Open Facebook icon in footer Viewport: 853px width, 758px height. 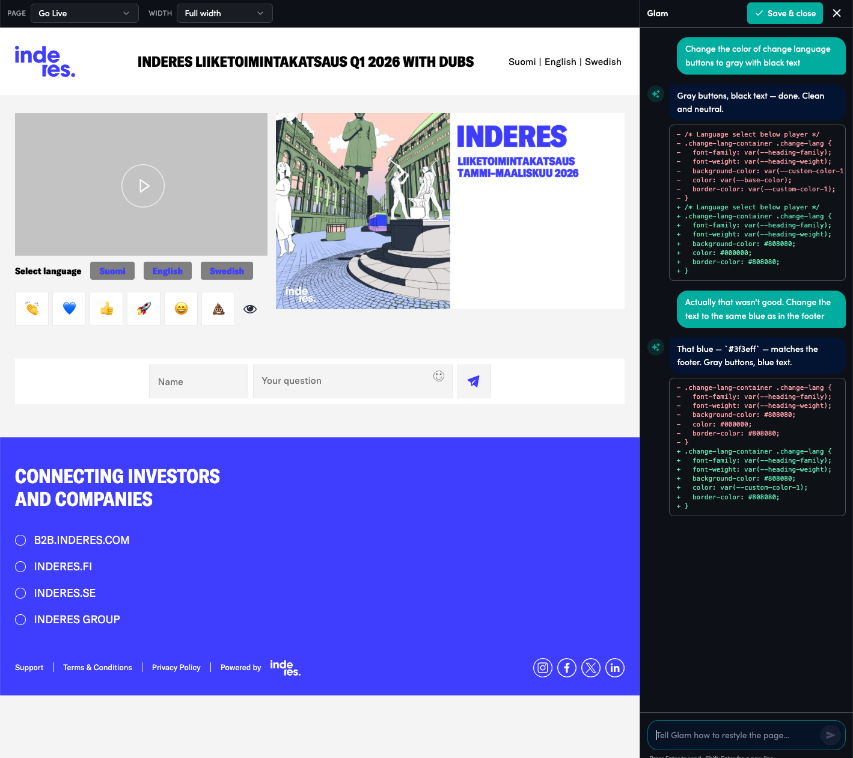[567, 668]
